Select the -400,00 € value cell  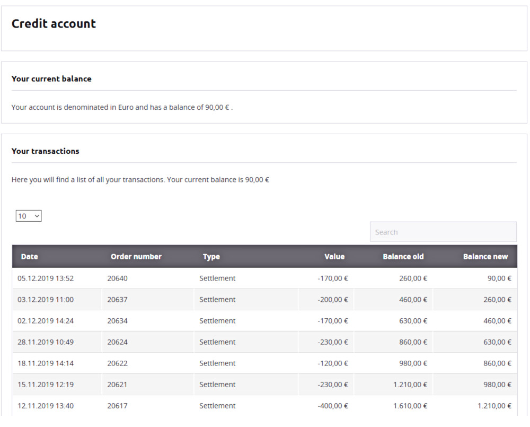333,406
